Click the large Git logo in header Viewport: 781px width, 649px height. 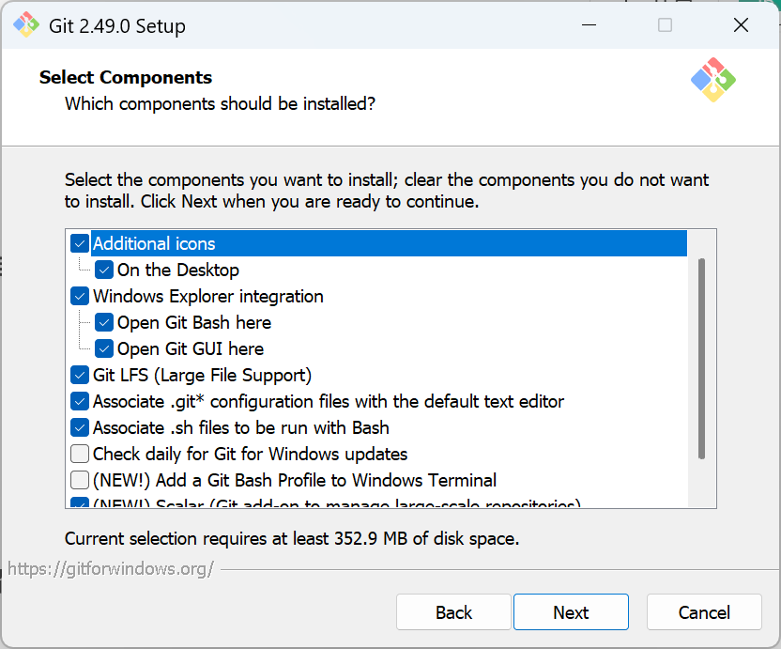point(713,80)
